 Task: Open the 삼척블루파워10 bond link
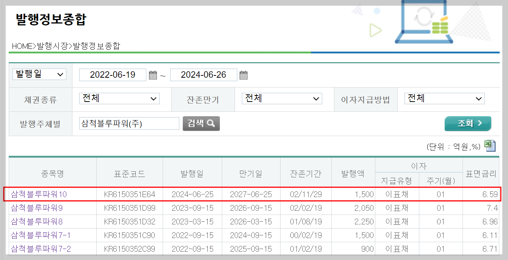tap(39, 194)
